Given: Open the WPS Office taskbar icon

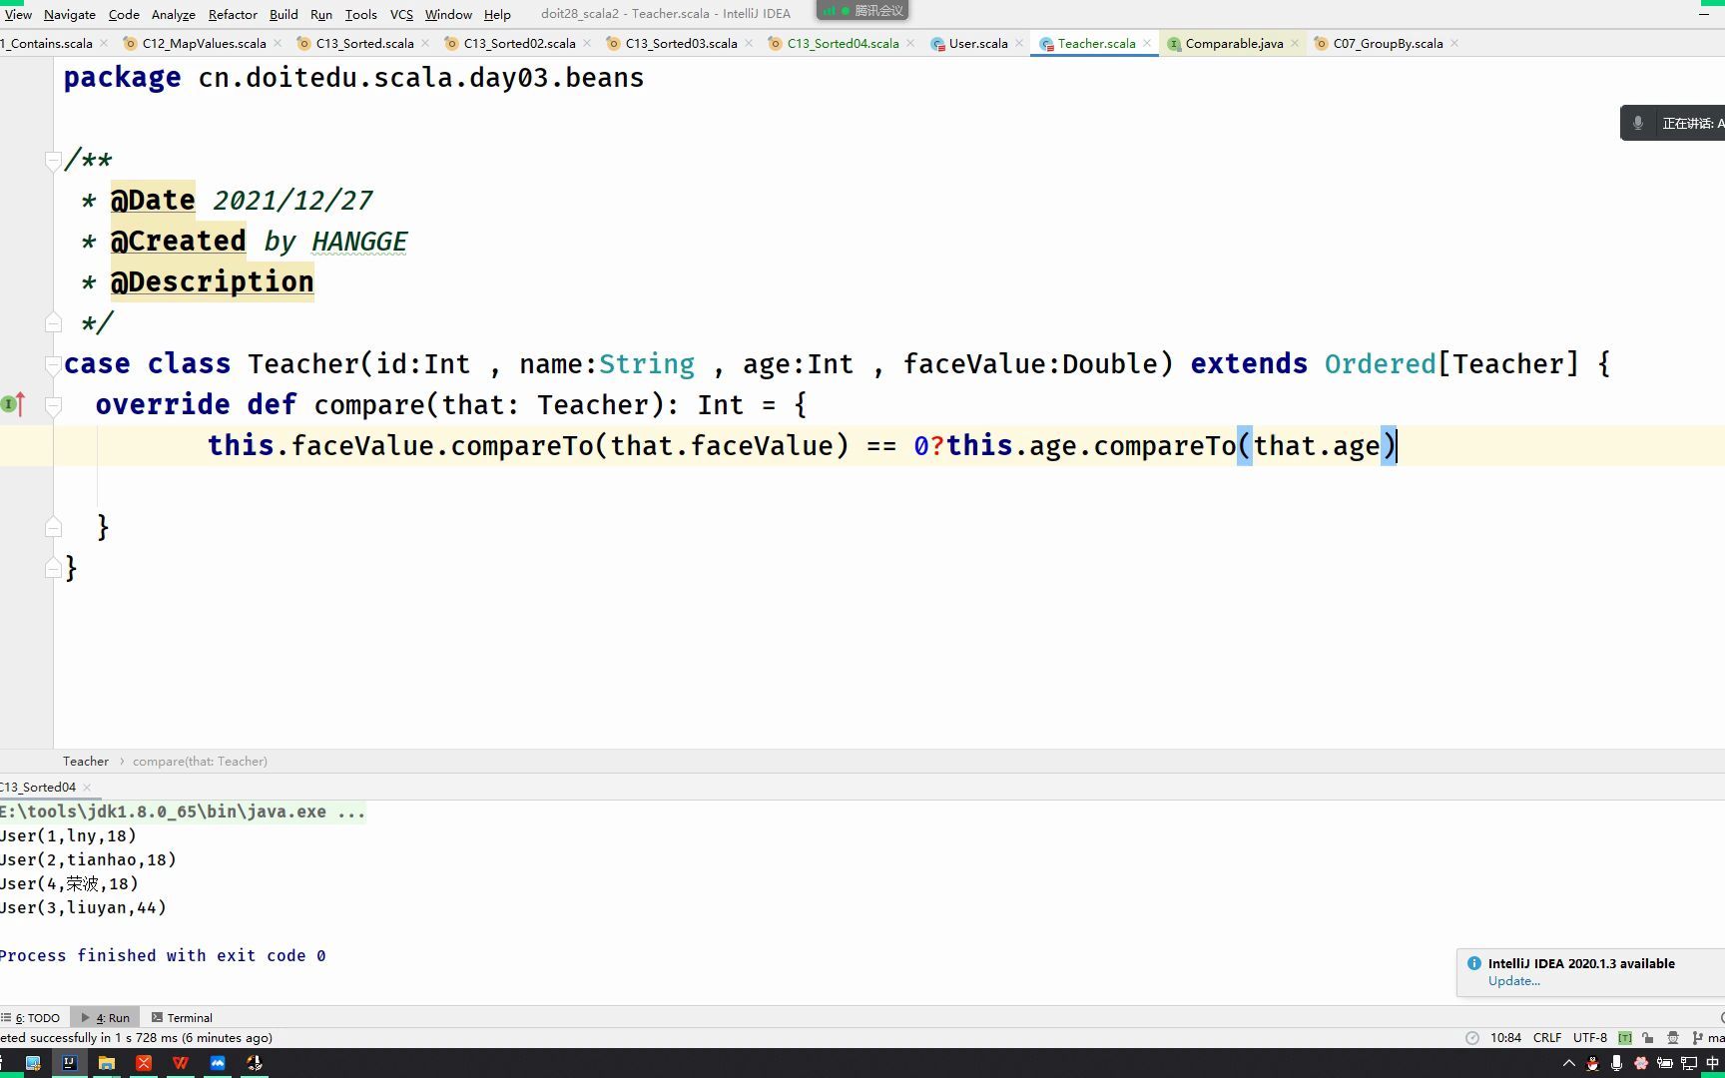Looking at the screenshot, I should click(181, 1063).
